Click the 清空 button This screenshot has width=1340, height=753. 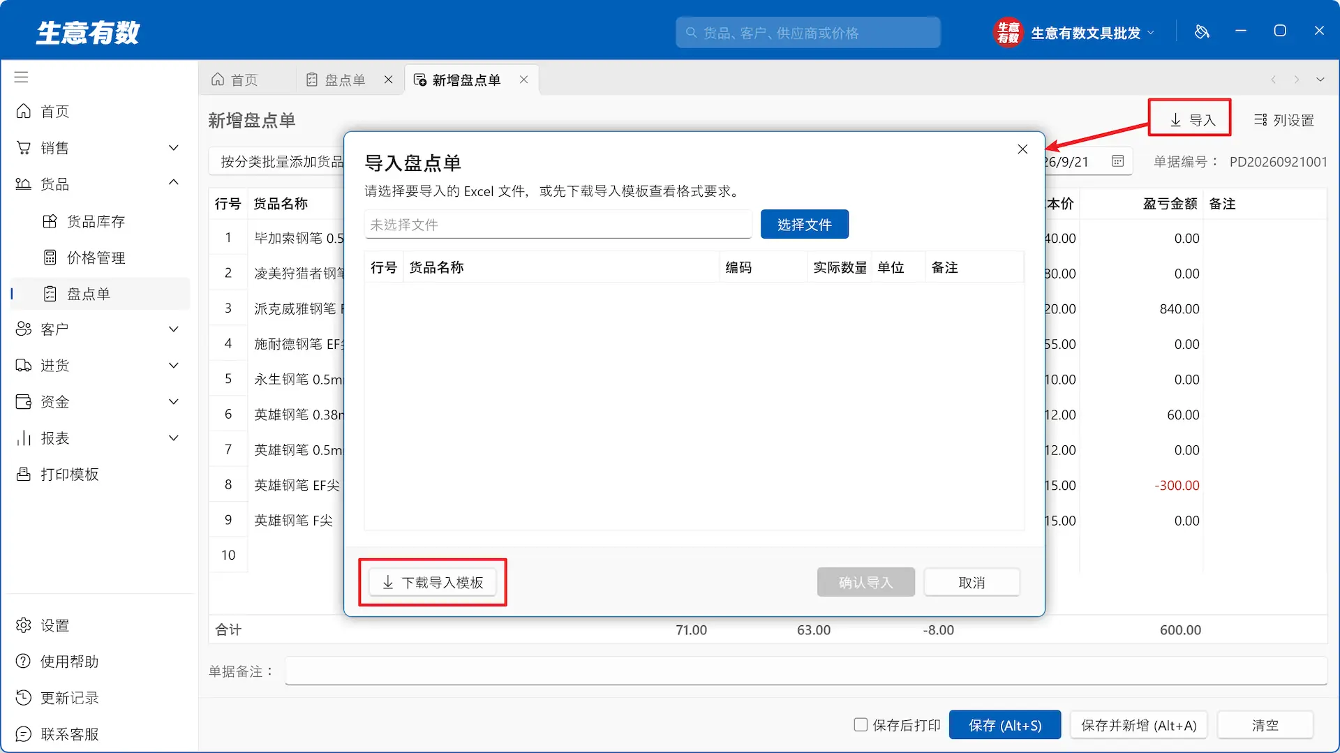tap(1265, 725)
